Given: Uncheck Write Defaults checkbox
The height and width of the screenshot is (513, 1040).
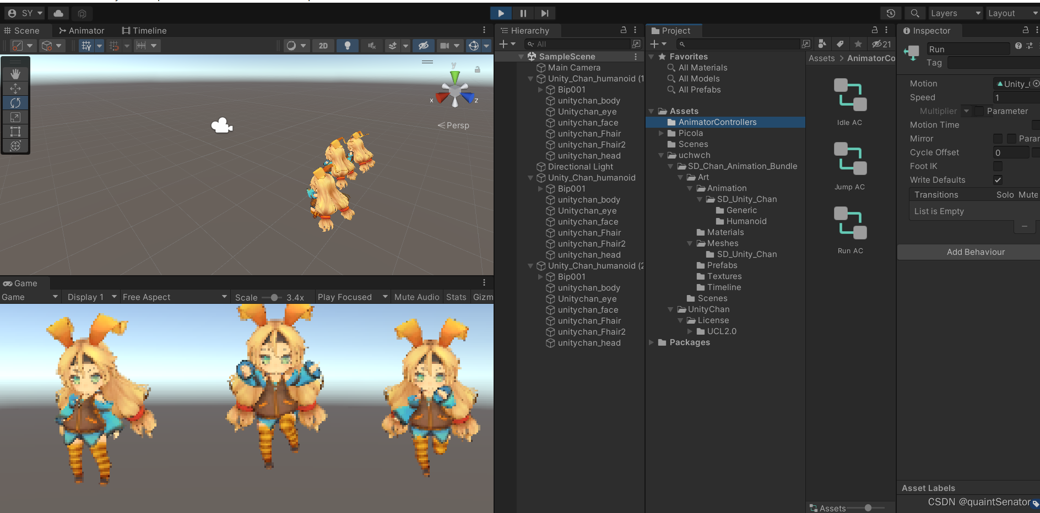Looking at the screenshot, I should (998, 180).
